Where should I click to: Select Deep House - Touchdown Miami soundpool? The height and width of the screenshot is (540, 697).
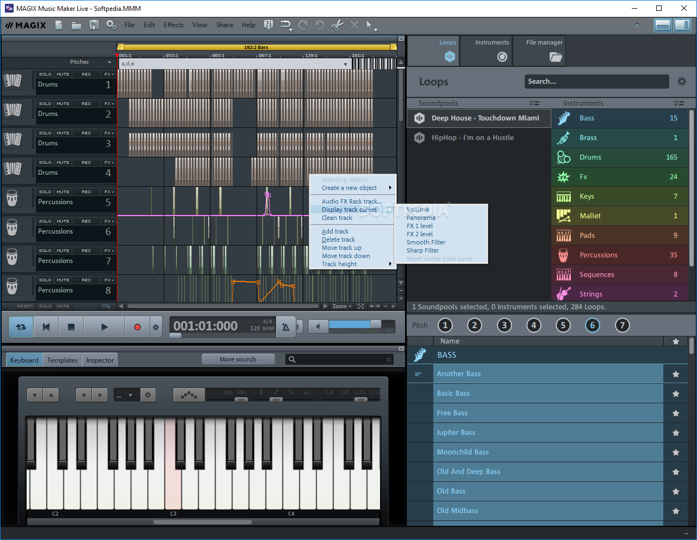coord(478,118)
